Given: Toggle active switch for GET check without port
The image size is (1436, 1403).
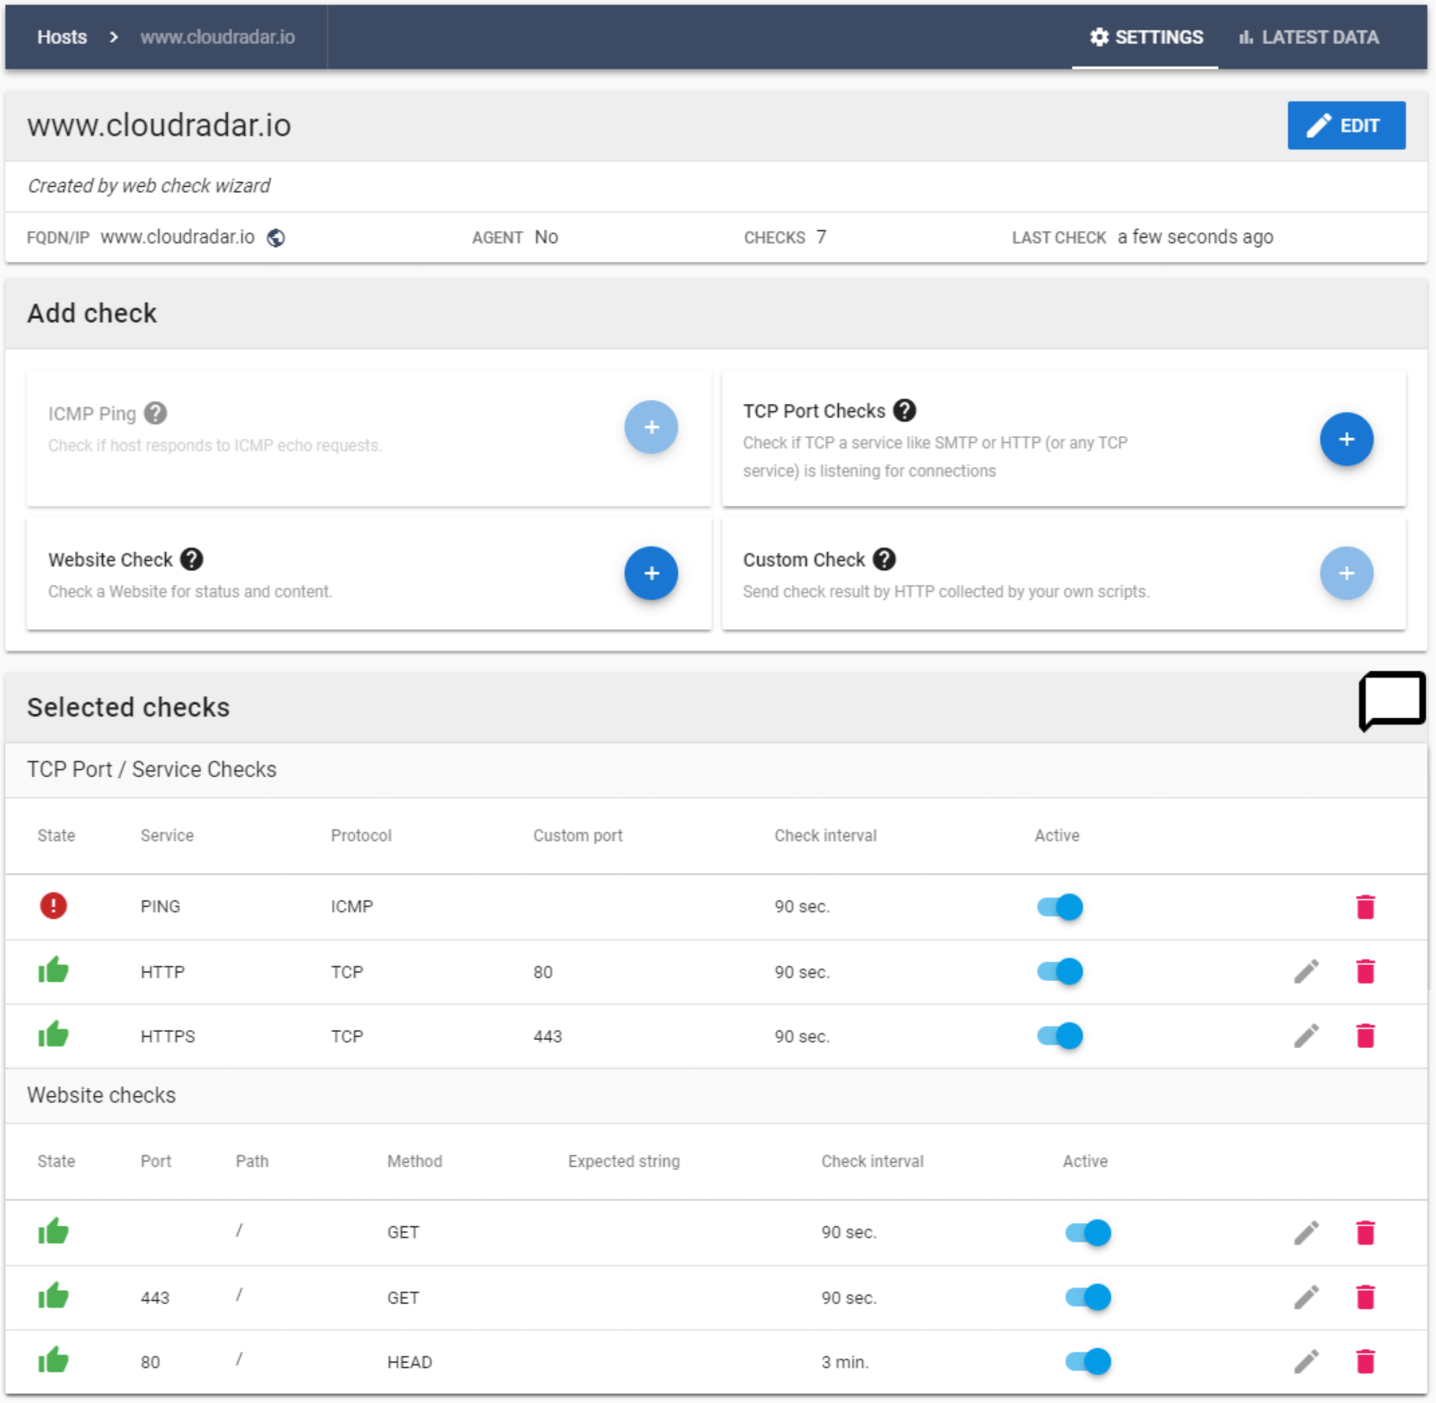Looking at the screenshot, I should (x=1088, y=1233).
